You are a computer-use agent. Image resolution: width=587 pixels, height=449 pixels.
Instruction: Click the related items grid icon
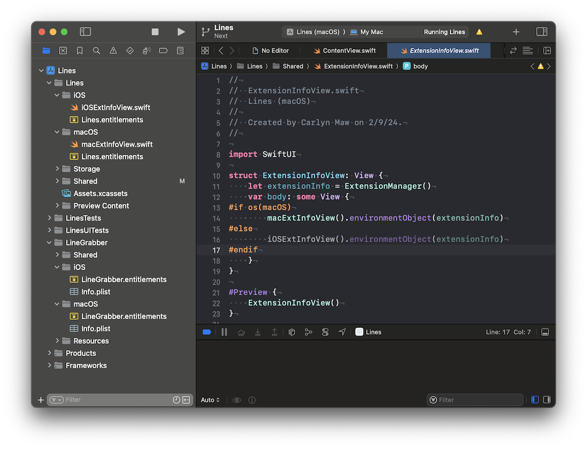coord(205,51)
